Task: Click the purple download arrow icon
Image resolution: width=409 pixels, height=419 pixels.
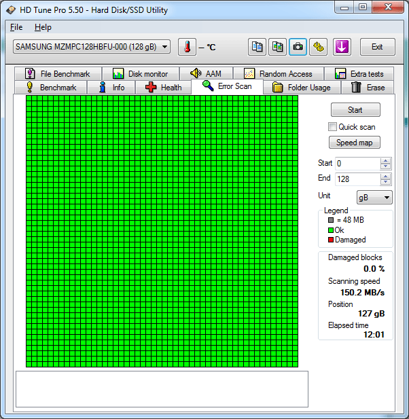Action: click(342, 47)
